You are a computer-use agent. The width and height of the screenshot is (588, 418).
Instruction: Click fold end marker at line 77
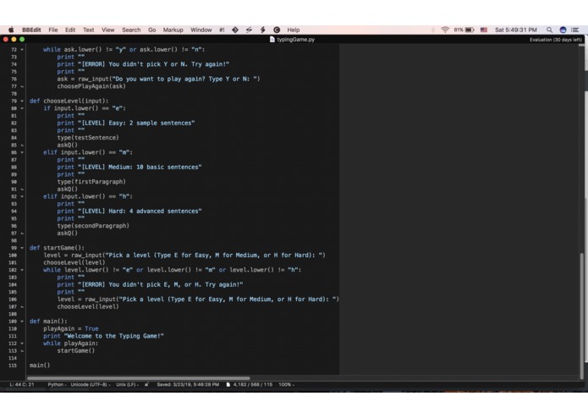pos(22,86)
